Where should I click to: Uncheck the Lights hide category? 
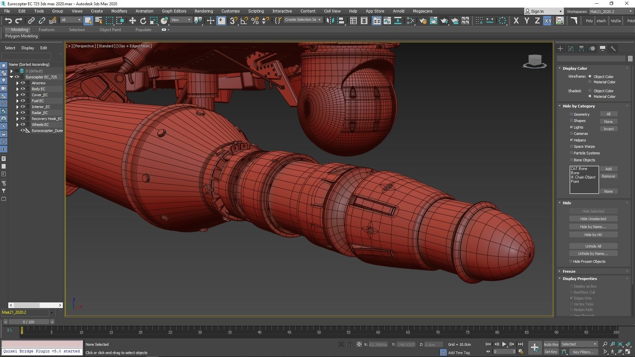[x=571, y=127]
